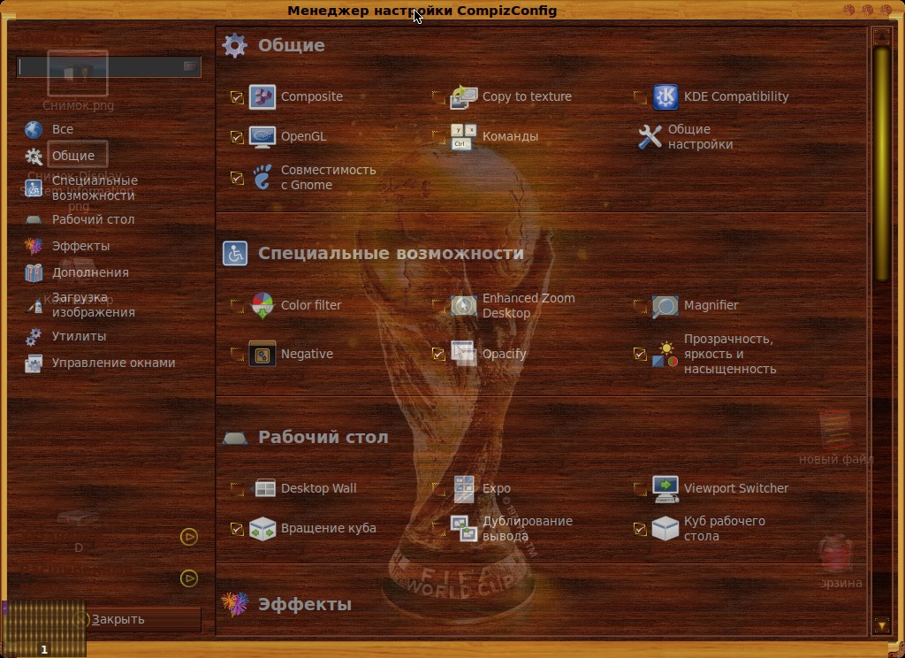Screen dimensions: 905x658
Task: Open the Viewport Switcher plugin icon
Action: (665, 488)
